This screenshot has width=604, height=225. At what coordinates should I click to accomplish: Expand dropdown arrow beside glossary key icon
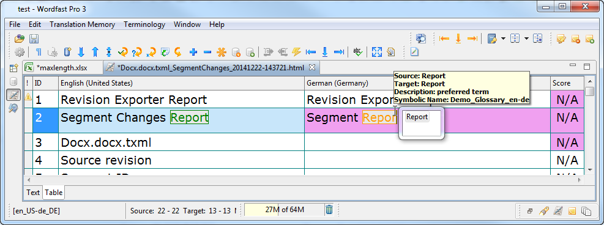coord(504,39)
